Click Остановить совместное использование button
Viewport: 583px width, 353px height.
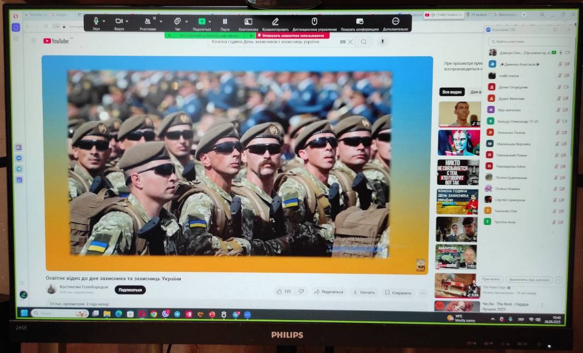pos(293,35)
